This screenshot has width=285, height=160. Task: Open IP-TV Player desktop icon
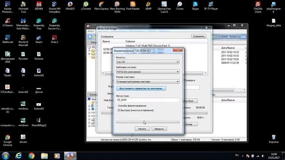(x=211, y=5)
